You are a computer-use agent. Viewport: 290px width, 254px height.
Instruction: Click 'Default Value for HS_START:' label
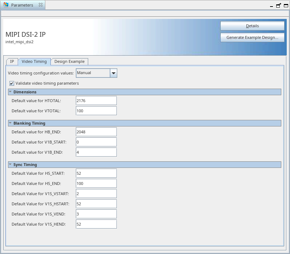click(x=38, y=173)
